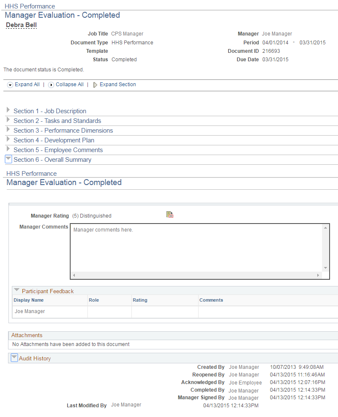The width and height of the screenshot is (338, 417).
Task: Expand Section 4 - Development Plan
Action: 8,139
